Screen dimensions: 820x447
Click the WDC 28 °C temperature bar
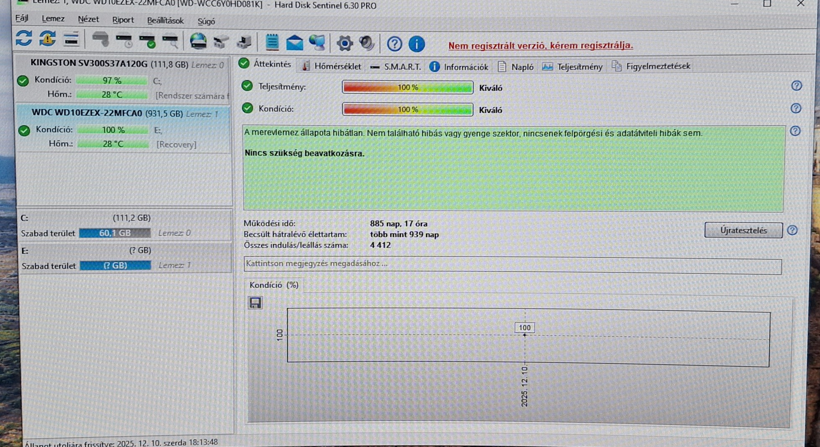point(113,144)
